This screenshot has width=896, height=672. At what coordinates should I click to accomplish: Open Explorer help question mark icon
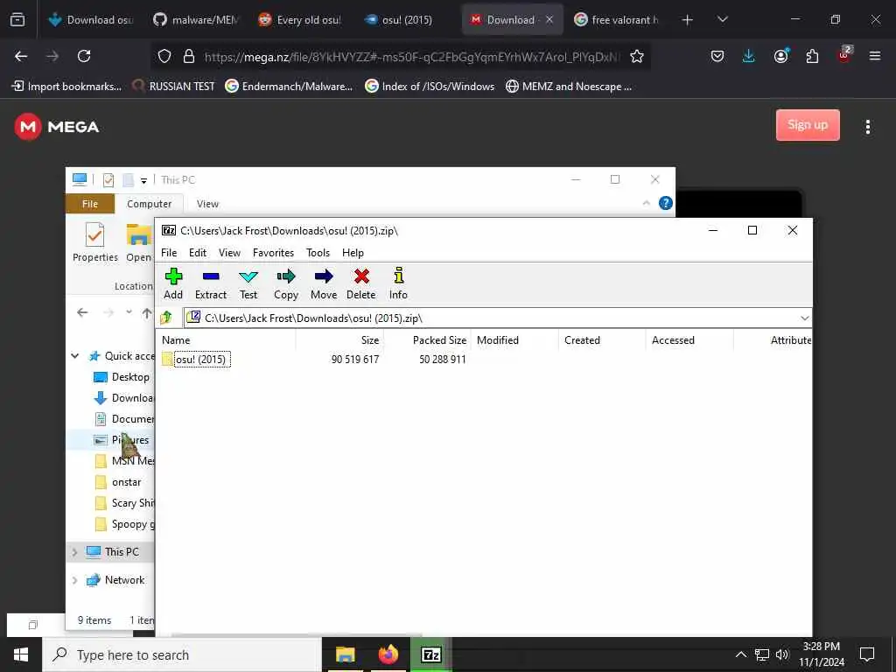pyautogui.click(x=666, y=203)
